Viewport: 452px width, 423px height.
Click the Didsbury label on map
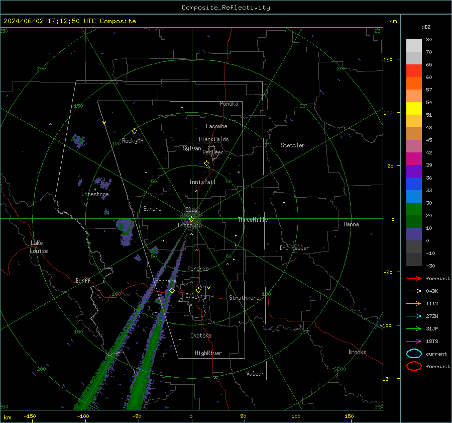(189, 225)
